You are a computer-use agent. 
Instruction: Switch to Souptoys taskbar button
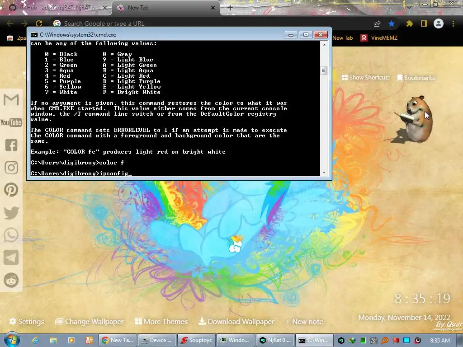[x=196, y=340]
